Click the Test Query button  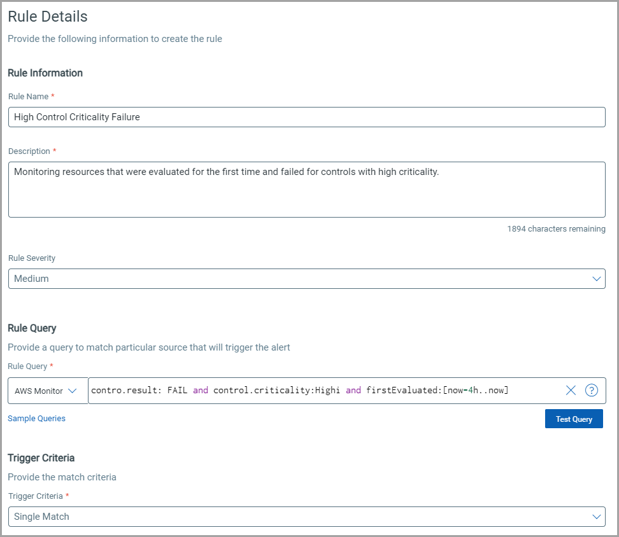point(574,419)
